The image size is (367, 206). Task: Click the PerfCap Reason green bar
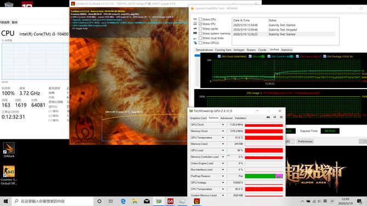pyautogui.click(x=260, y=176)
